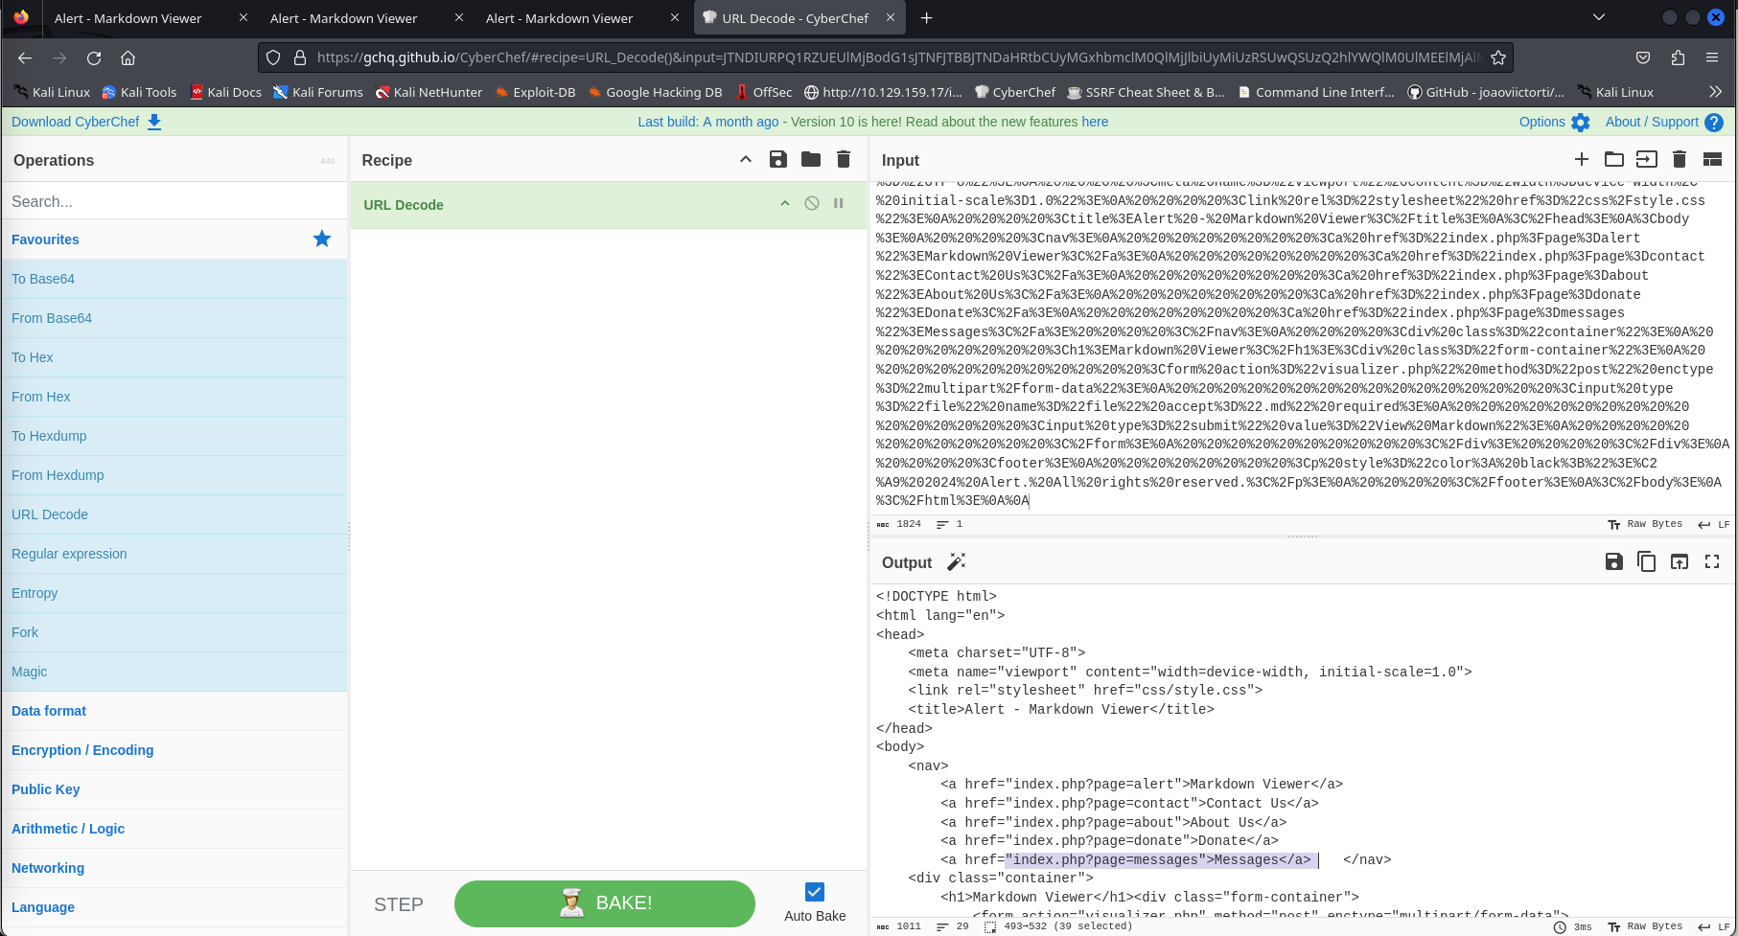The image size is (1738, 936).
Task: Replace input with output icon
Action: (1680, 562)
